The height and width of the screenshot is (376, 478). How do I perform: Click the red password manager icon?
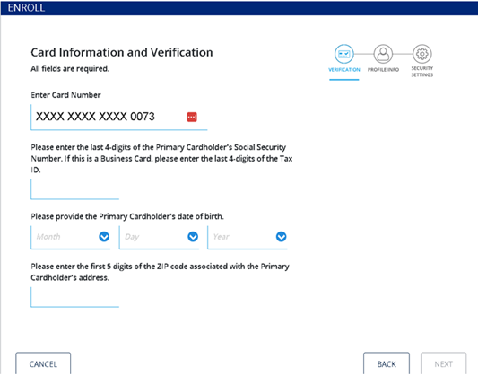[192, 117]
